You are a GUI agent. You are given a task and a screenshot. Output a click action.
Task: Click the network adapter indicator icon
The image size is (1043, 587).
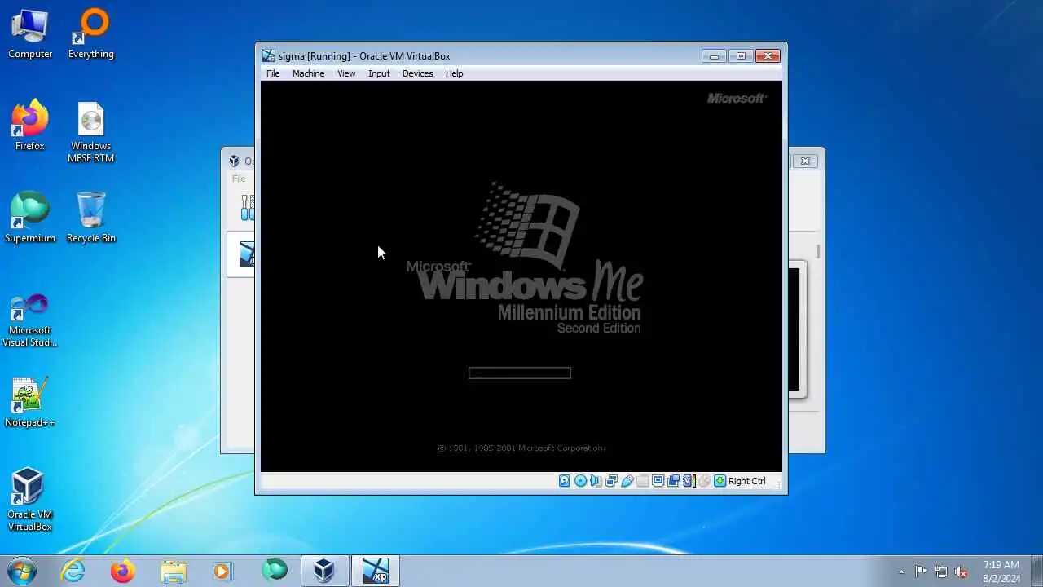[611, 481]
